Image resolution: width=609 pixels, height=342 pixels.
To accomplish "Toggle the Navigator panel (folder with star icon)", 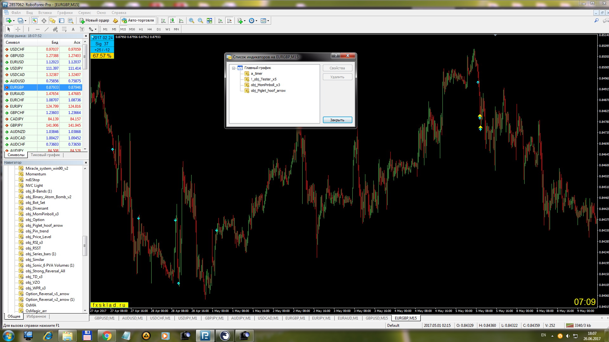I will pos(53,21).
